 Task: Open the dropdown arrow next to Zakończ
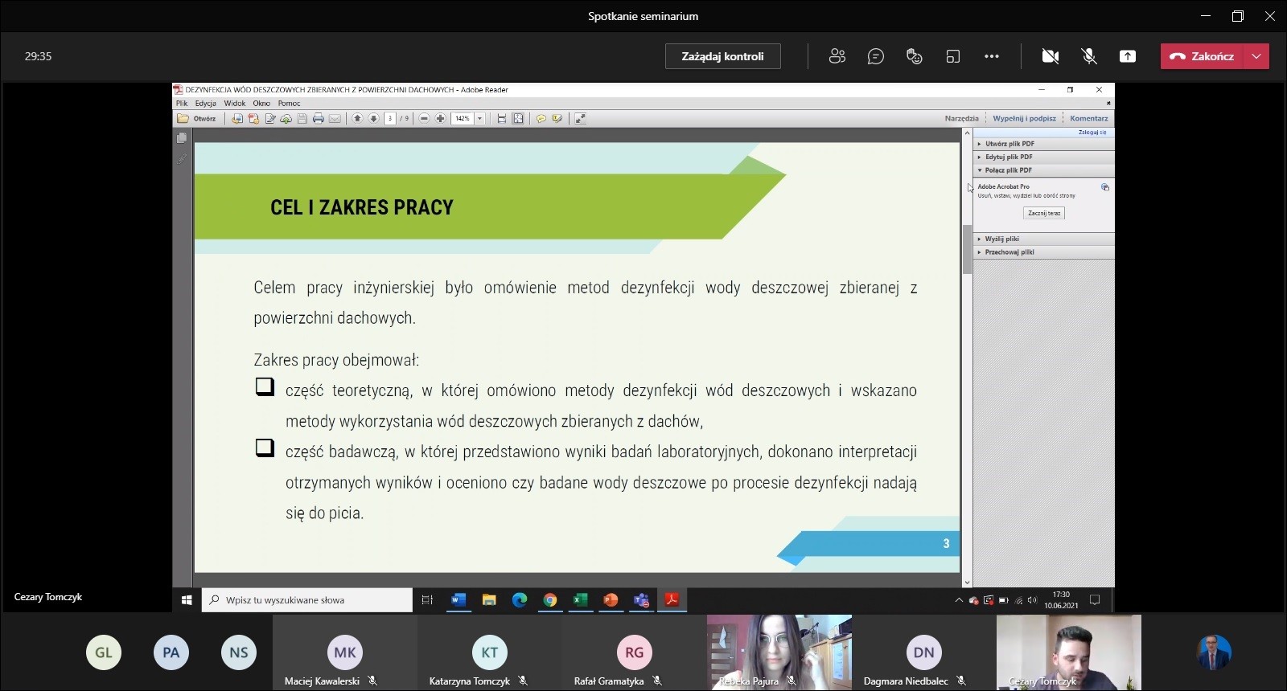tap(1256, 56)
